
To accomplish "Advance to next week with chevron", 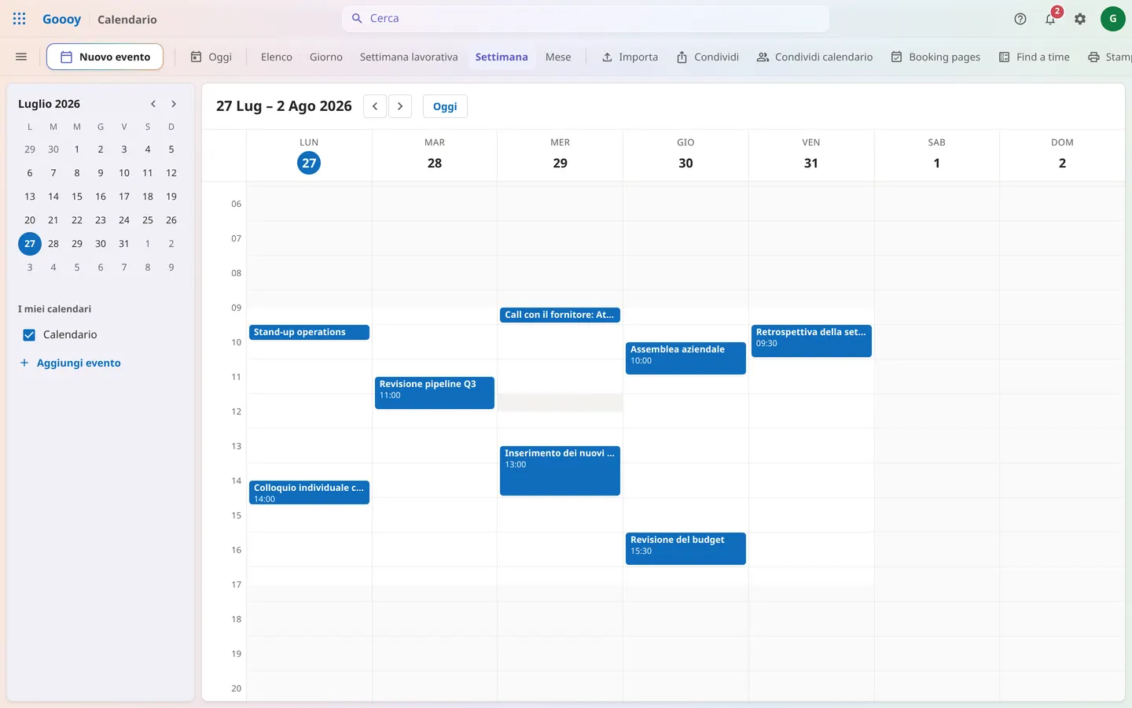I will pos(400,106).
